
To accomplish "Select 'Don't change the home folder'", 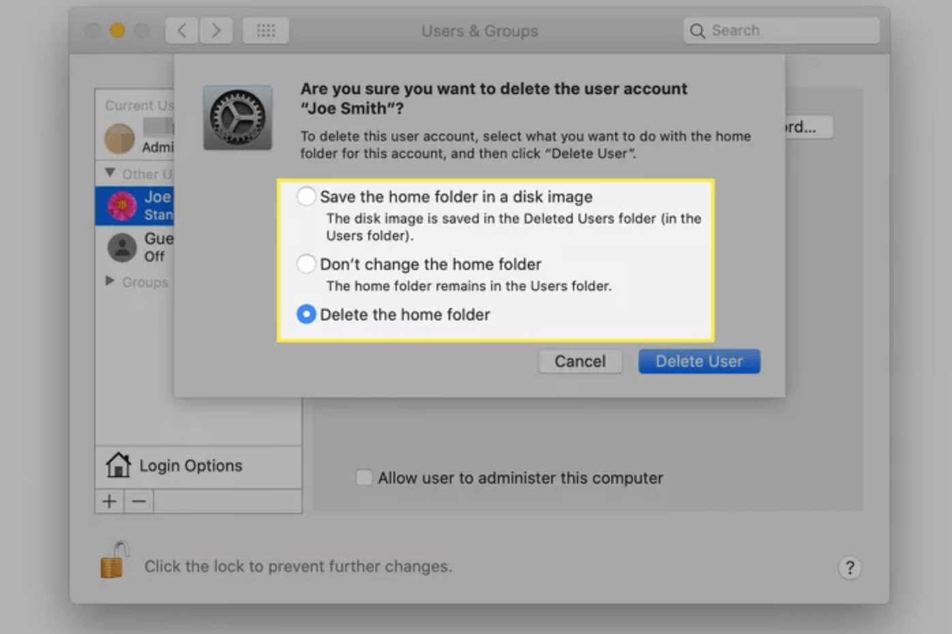I will pos(306,264).
